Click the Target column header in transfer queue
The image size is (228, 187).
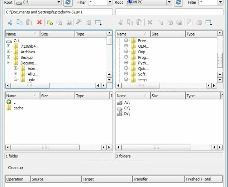click(x=107, y=179)
